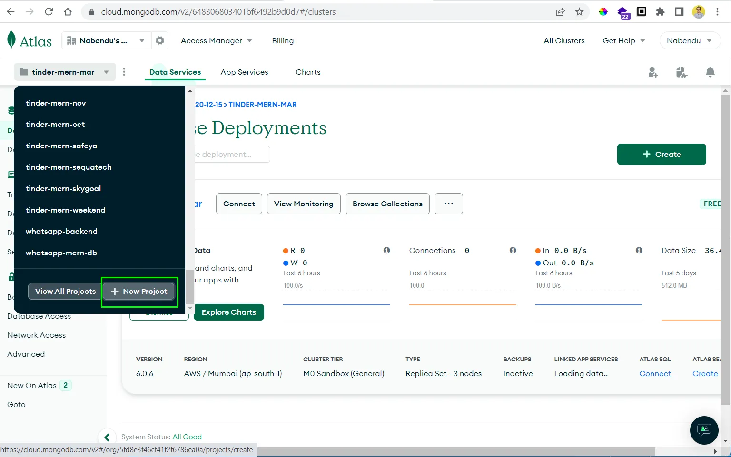The image size is (731, 457).
Task: Switch to Data Services tab
Action: [175, 72]
